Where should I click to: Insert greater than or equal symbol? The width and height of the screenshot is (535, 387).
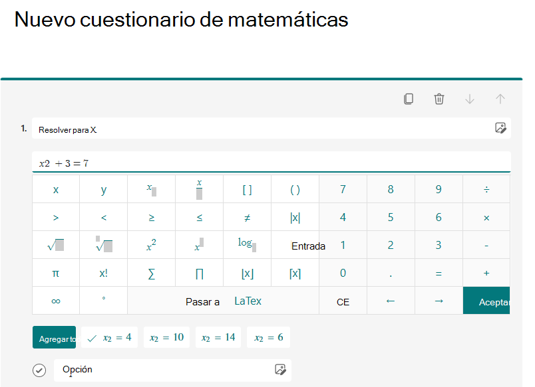[152, 217]
